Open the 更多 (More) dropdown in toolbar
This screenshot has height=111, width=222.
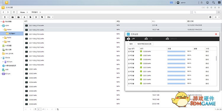click(x=50, y=17)
